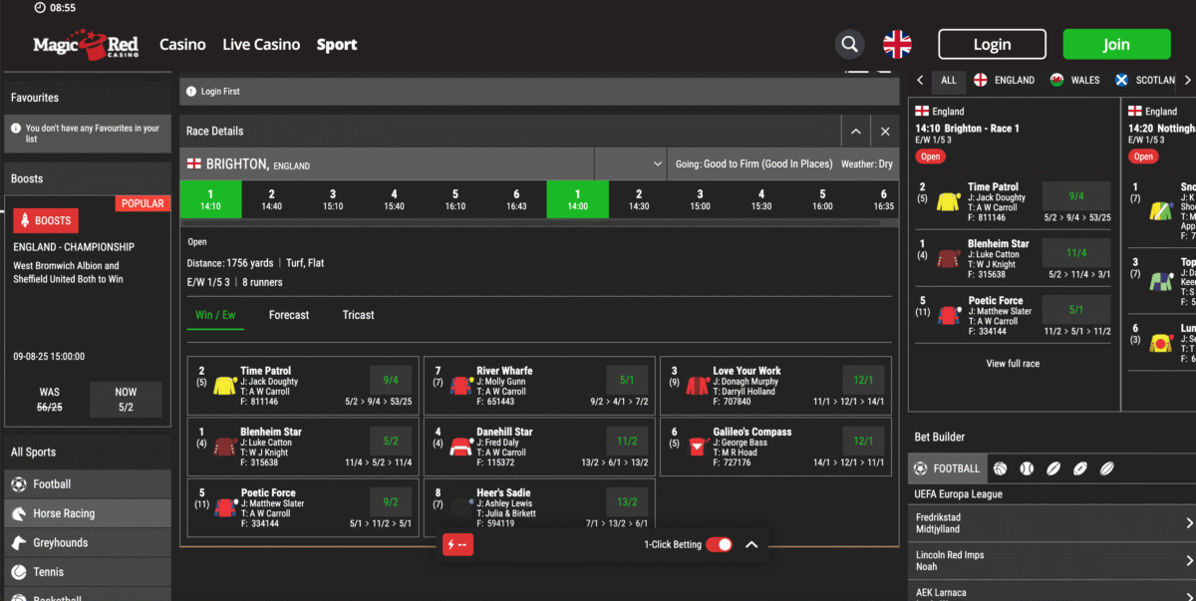Viewport: 1196px width, 601px height.
Task: Select the Greyhounds dog icon
Action: (x=18, y=542)
